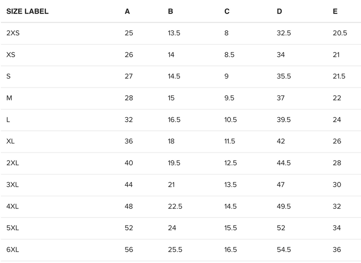Select the 48 value in 4XL row
This screenshot has height=263, width=361.
pos(129,207)
